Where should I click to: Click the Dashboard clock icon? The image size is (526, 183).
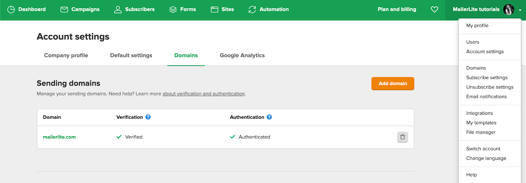11,10
